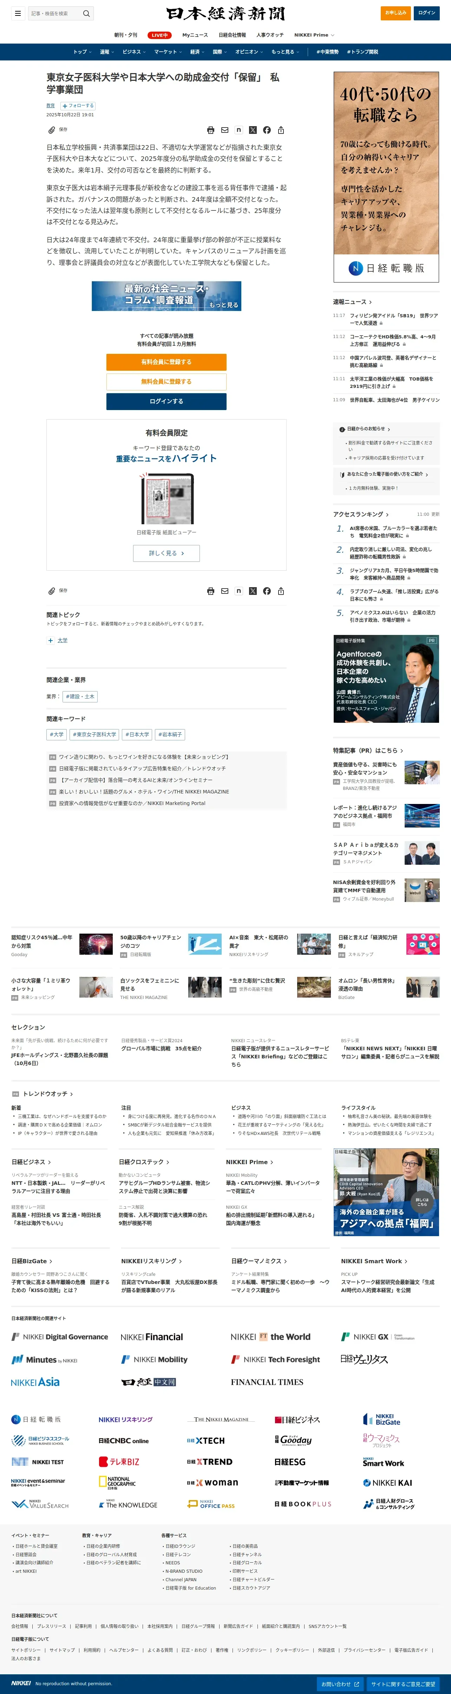Expand the オピニオン navigation dropdown
The height and width of the screenshot is (1694, 451).
point(249,52)
